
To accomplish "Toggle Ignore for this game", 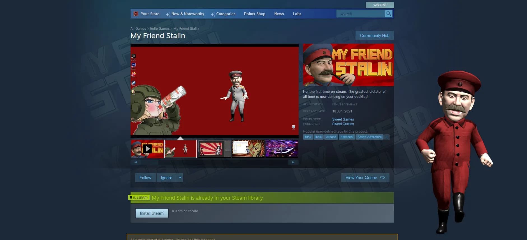I will point(166,177).
